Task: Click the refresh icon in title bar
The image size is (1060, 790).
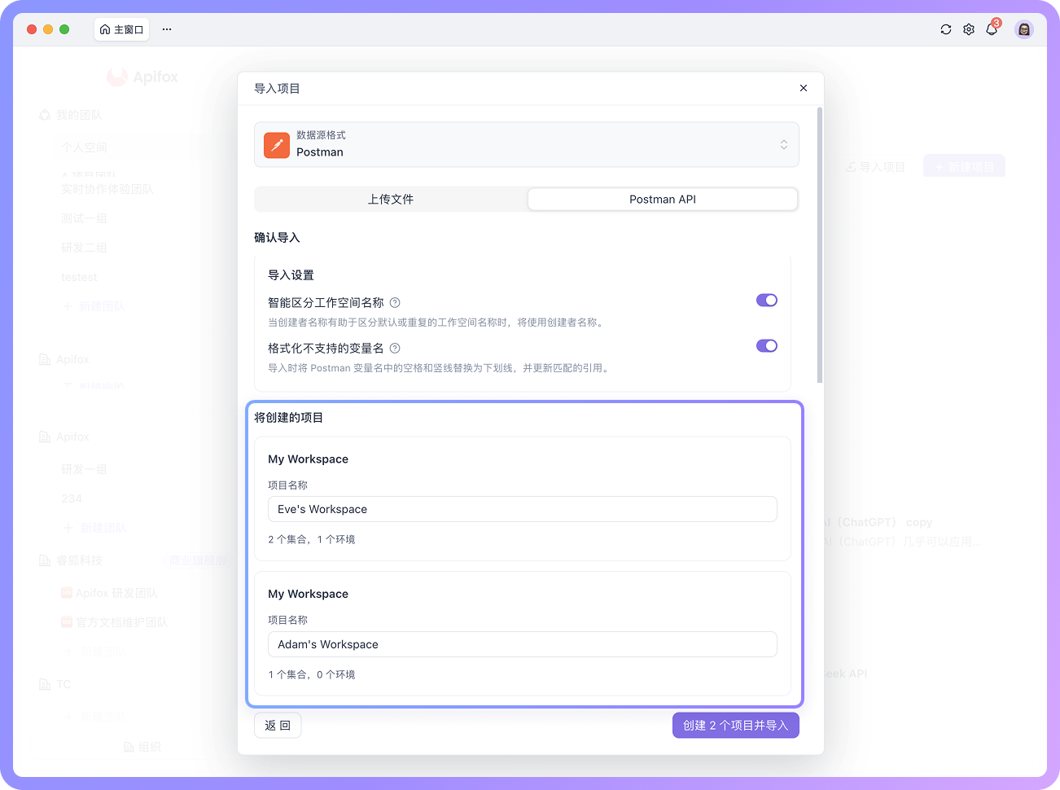Action: (x=946, y=29)
